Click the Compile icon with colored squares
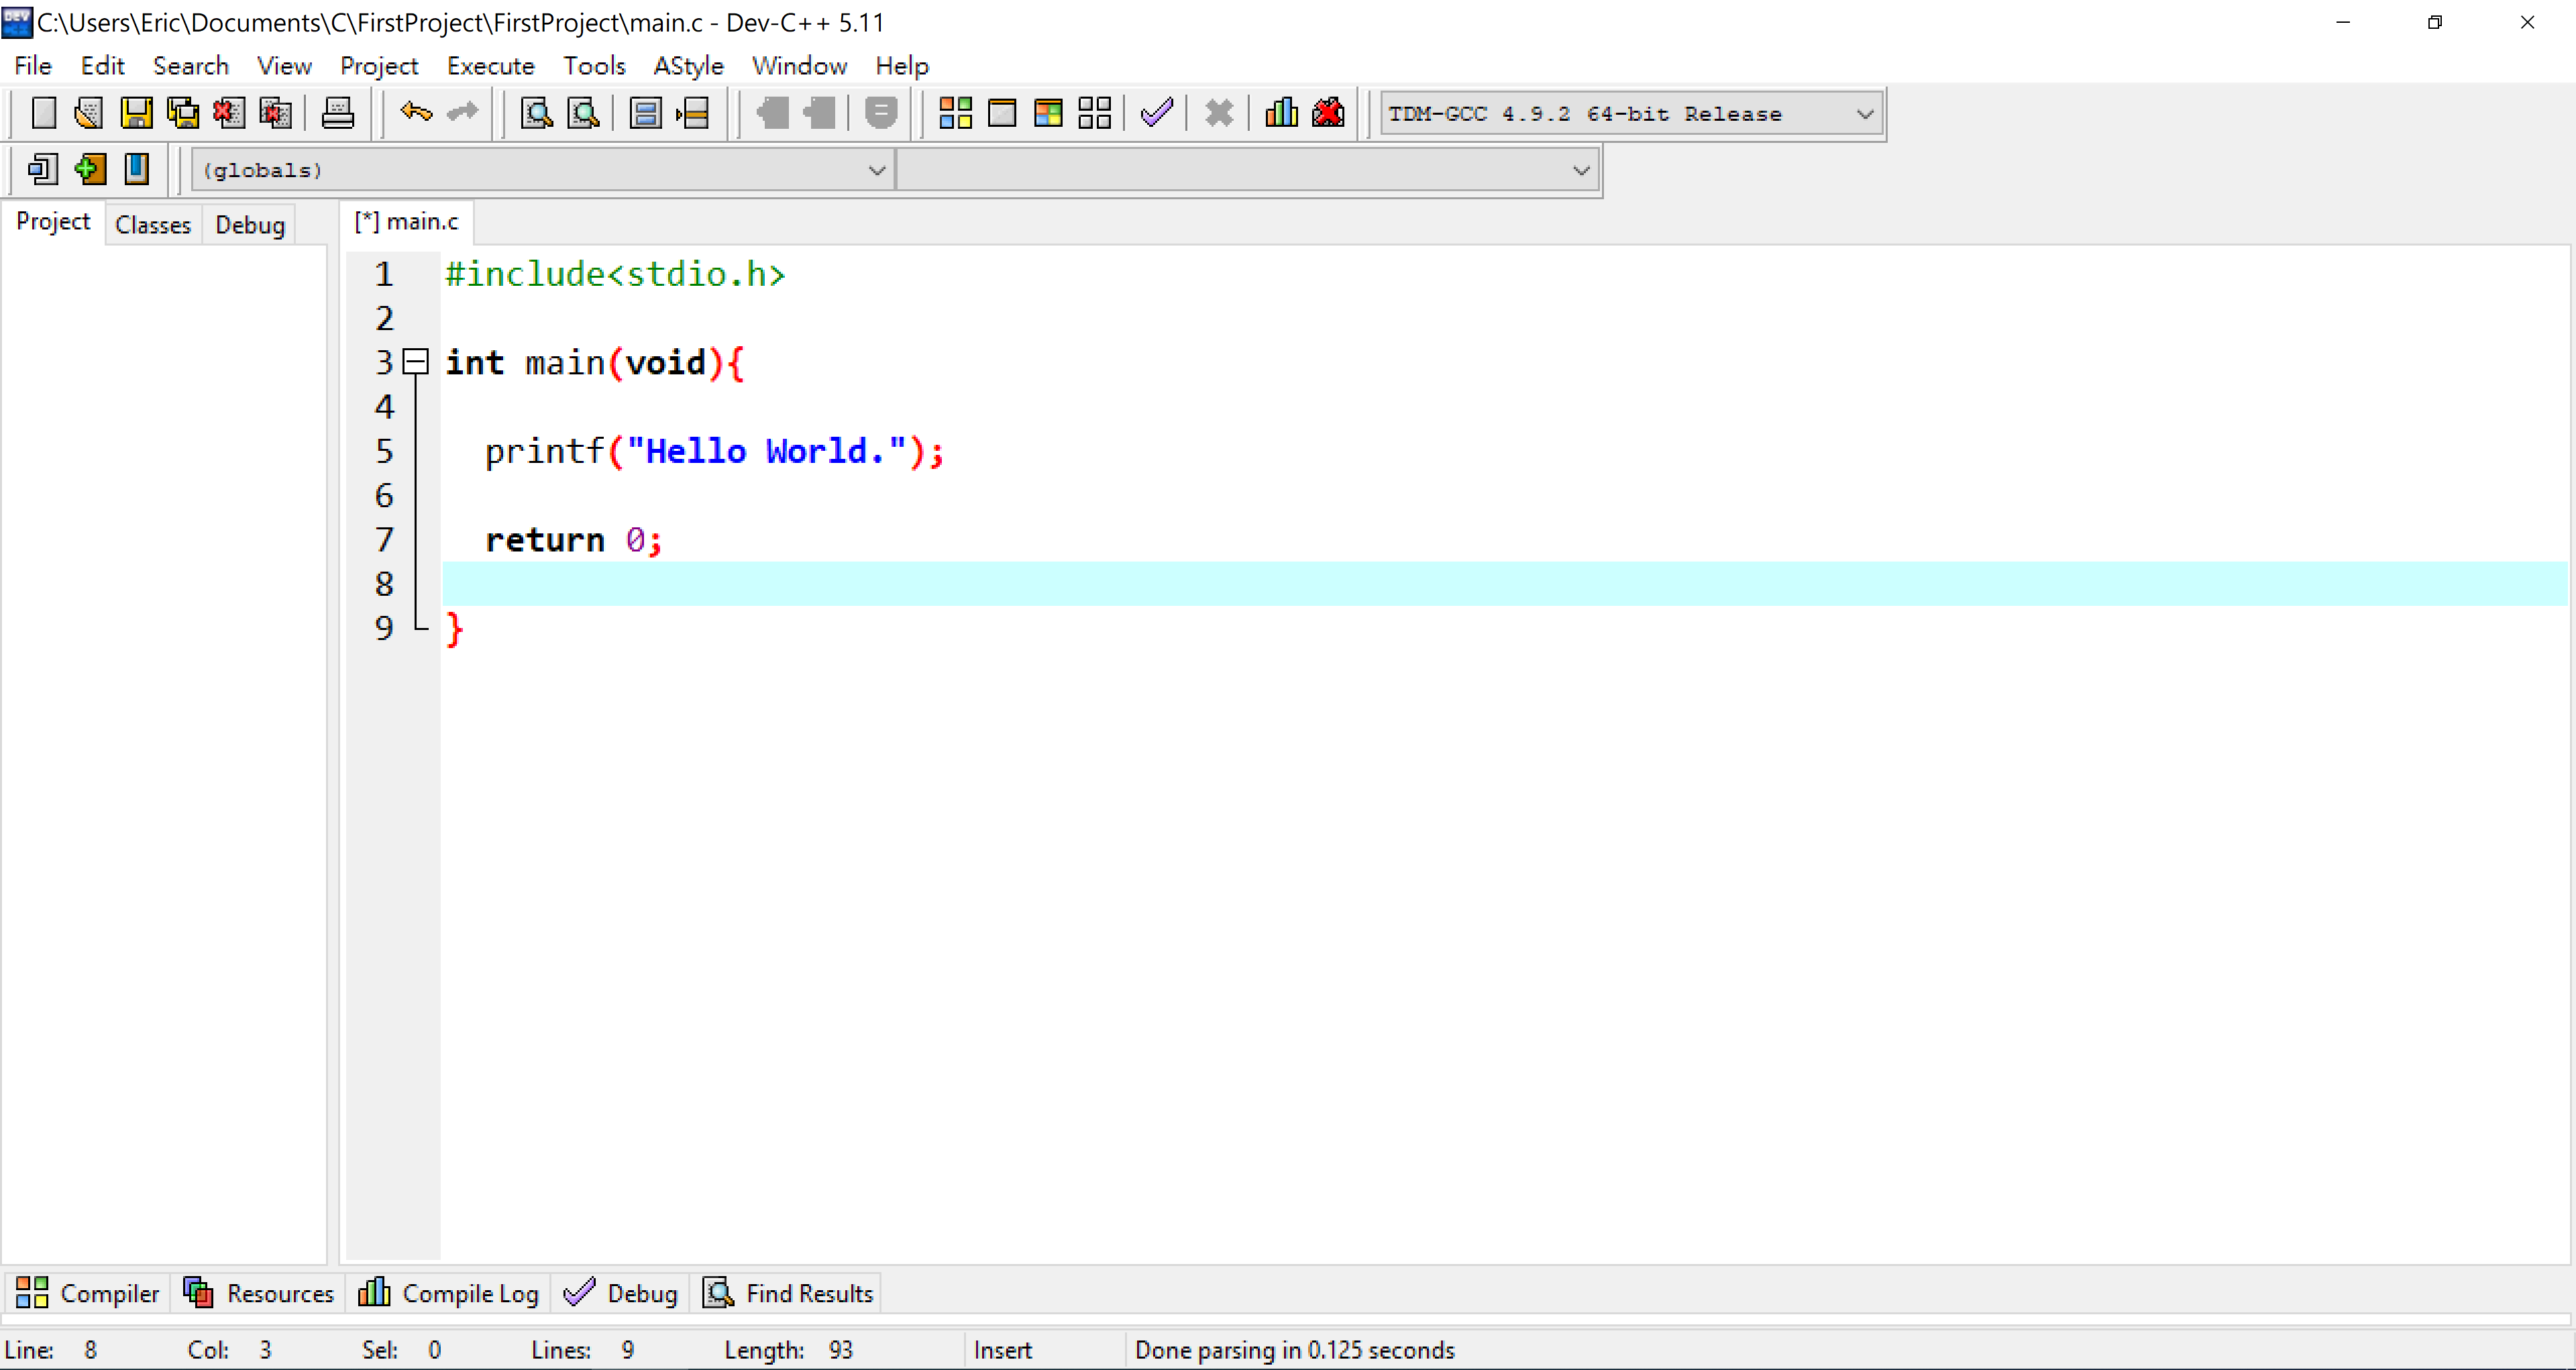The height and width of the screenshot is (1370, 2576). pyautogui.click(x=955, y=113)
